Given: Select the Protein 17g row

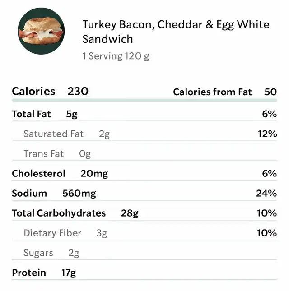Looking at the screenshot, I should coord(144,273).
